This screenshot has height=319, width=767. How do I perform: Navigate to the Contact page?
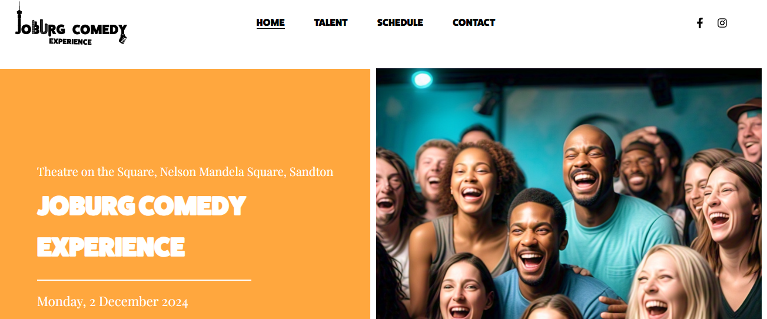coord(474,23)
